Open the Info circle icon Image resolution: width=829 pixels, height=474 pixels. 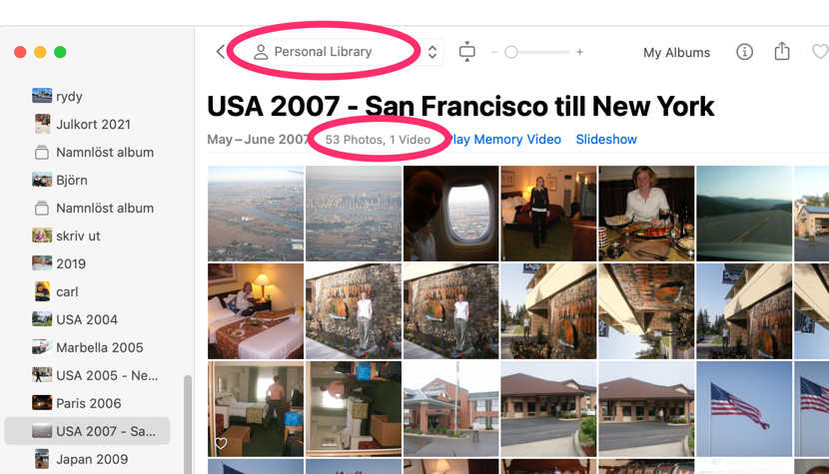pyautogui.click(x=744, y=52)
